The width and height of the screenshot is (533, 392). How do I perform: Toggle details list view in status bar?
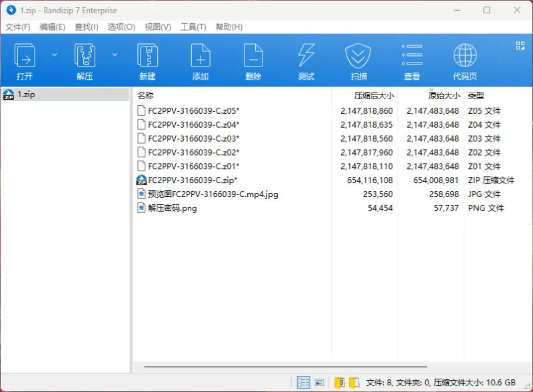(x=304, y=383)
